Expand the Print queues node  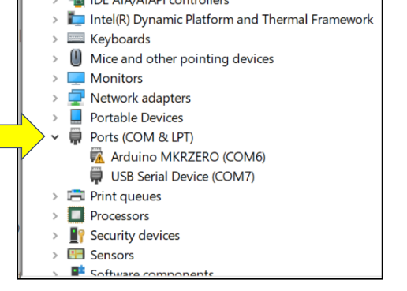(55, 196)
